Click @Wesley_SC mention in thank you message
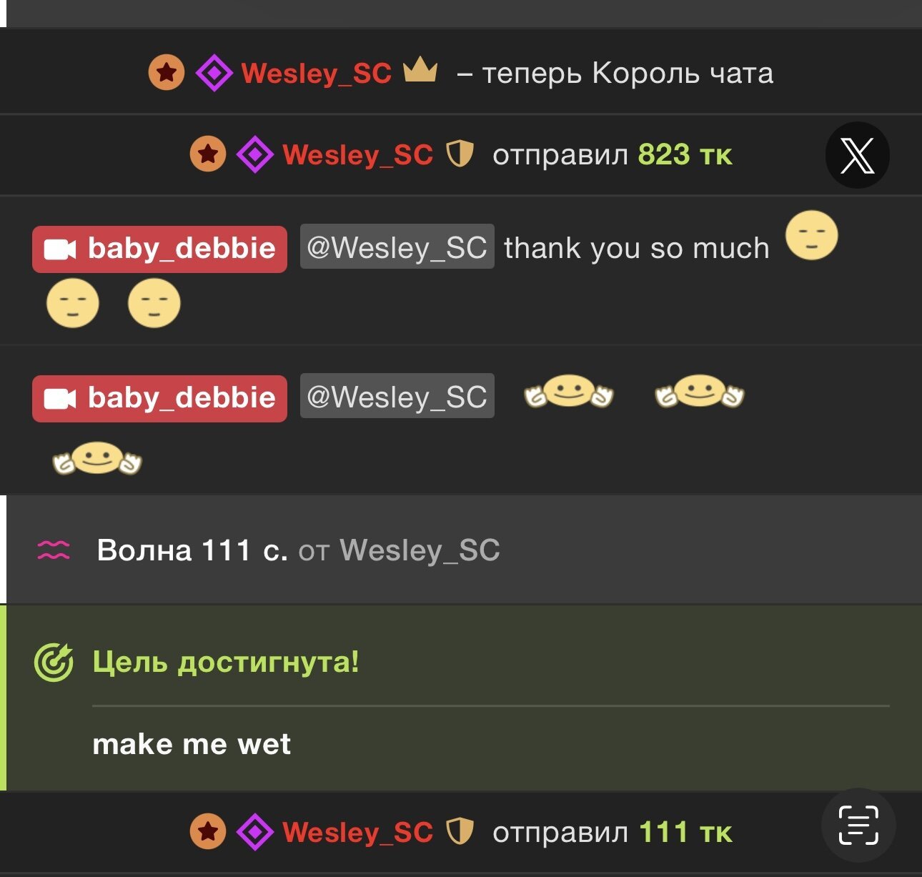 397,247
